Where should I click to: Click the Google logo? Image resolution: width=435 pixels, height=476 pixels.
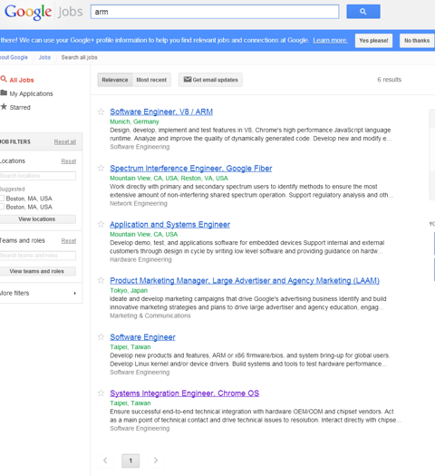[x=28, y=12]
